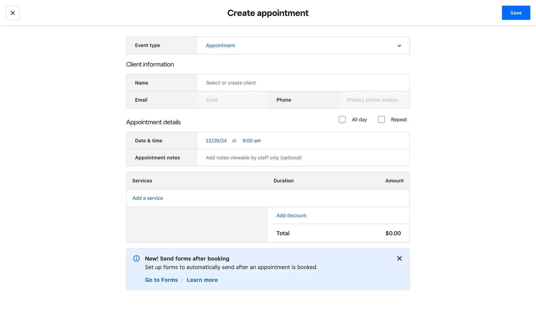Open Go to Forms link

pyautogui.click(x=161, y=280)
